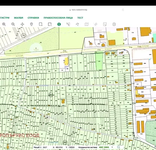Open the ТЕСТ menu item
This screenshot has width=156, height=150.
[x=80, y=18]
